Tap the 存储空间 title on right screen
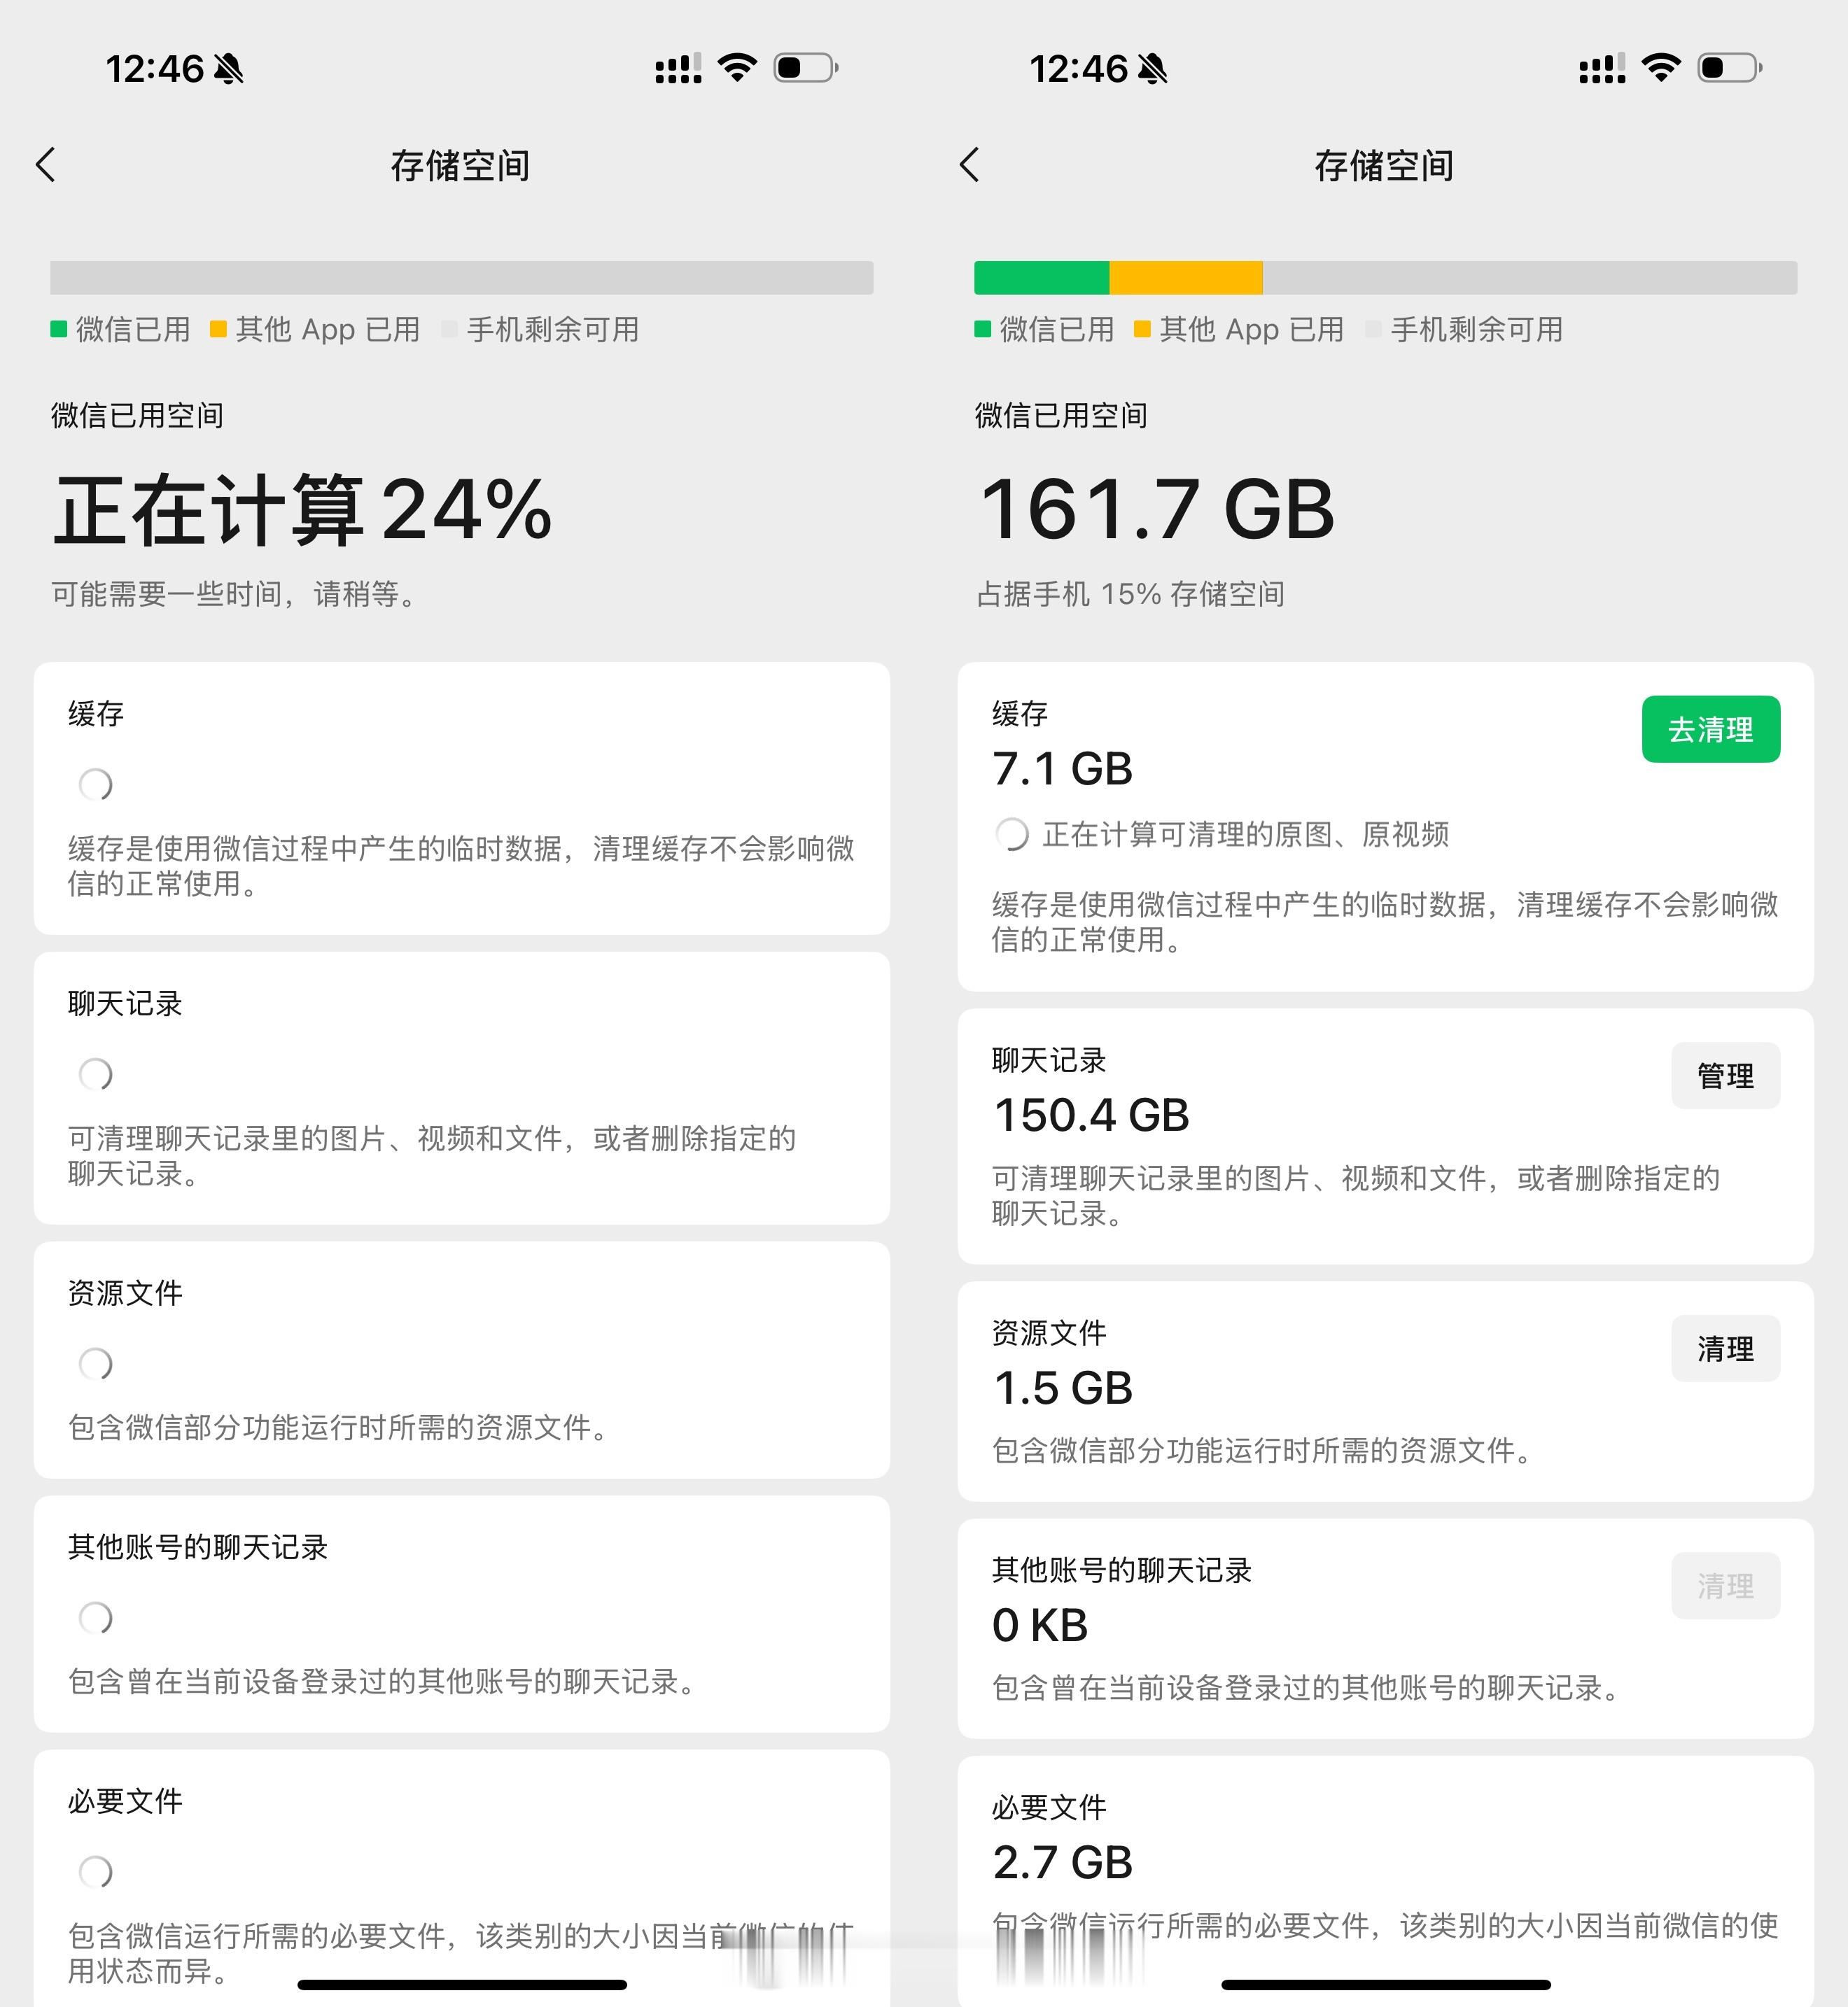This screenshot has height=2007, width=1848. [1384, 165]
